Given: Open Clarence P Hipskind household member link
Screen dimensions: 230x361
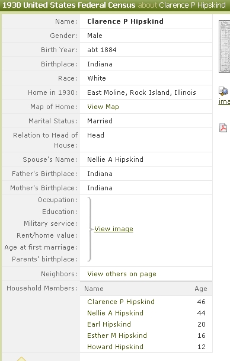Looking at the screenshot, I should tap(121, 302).
